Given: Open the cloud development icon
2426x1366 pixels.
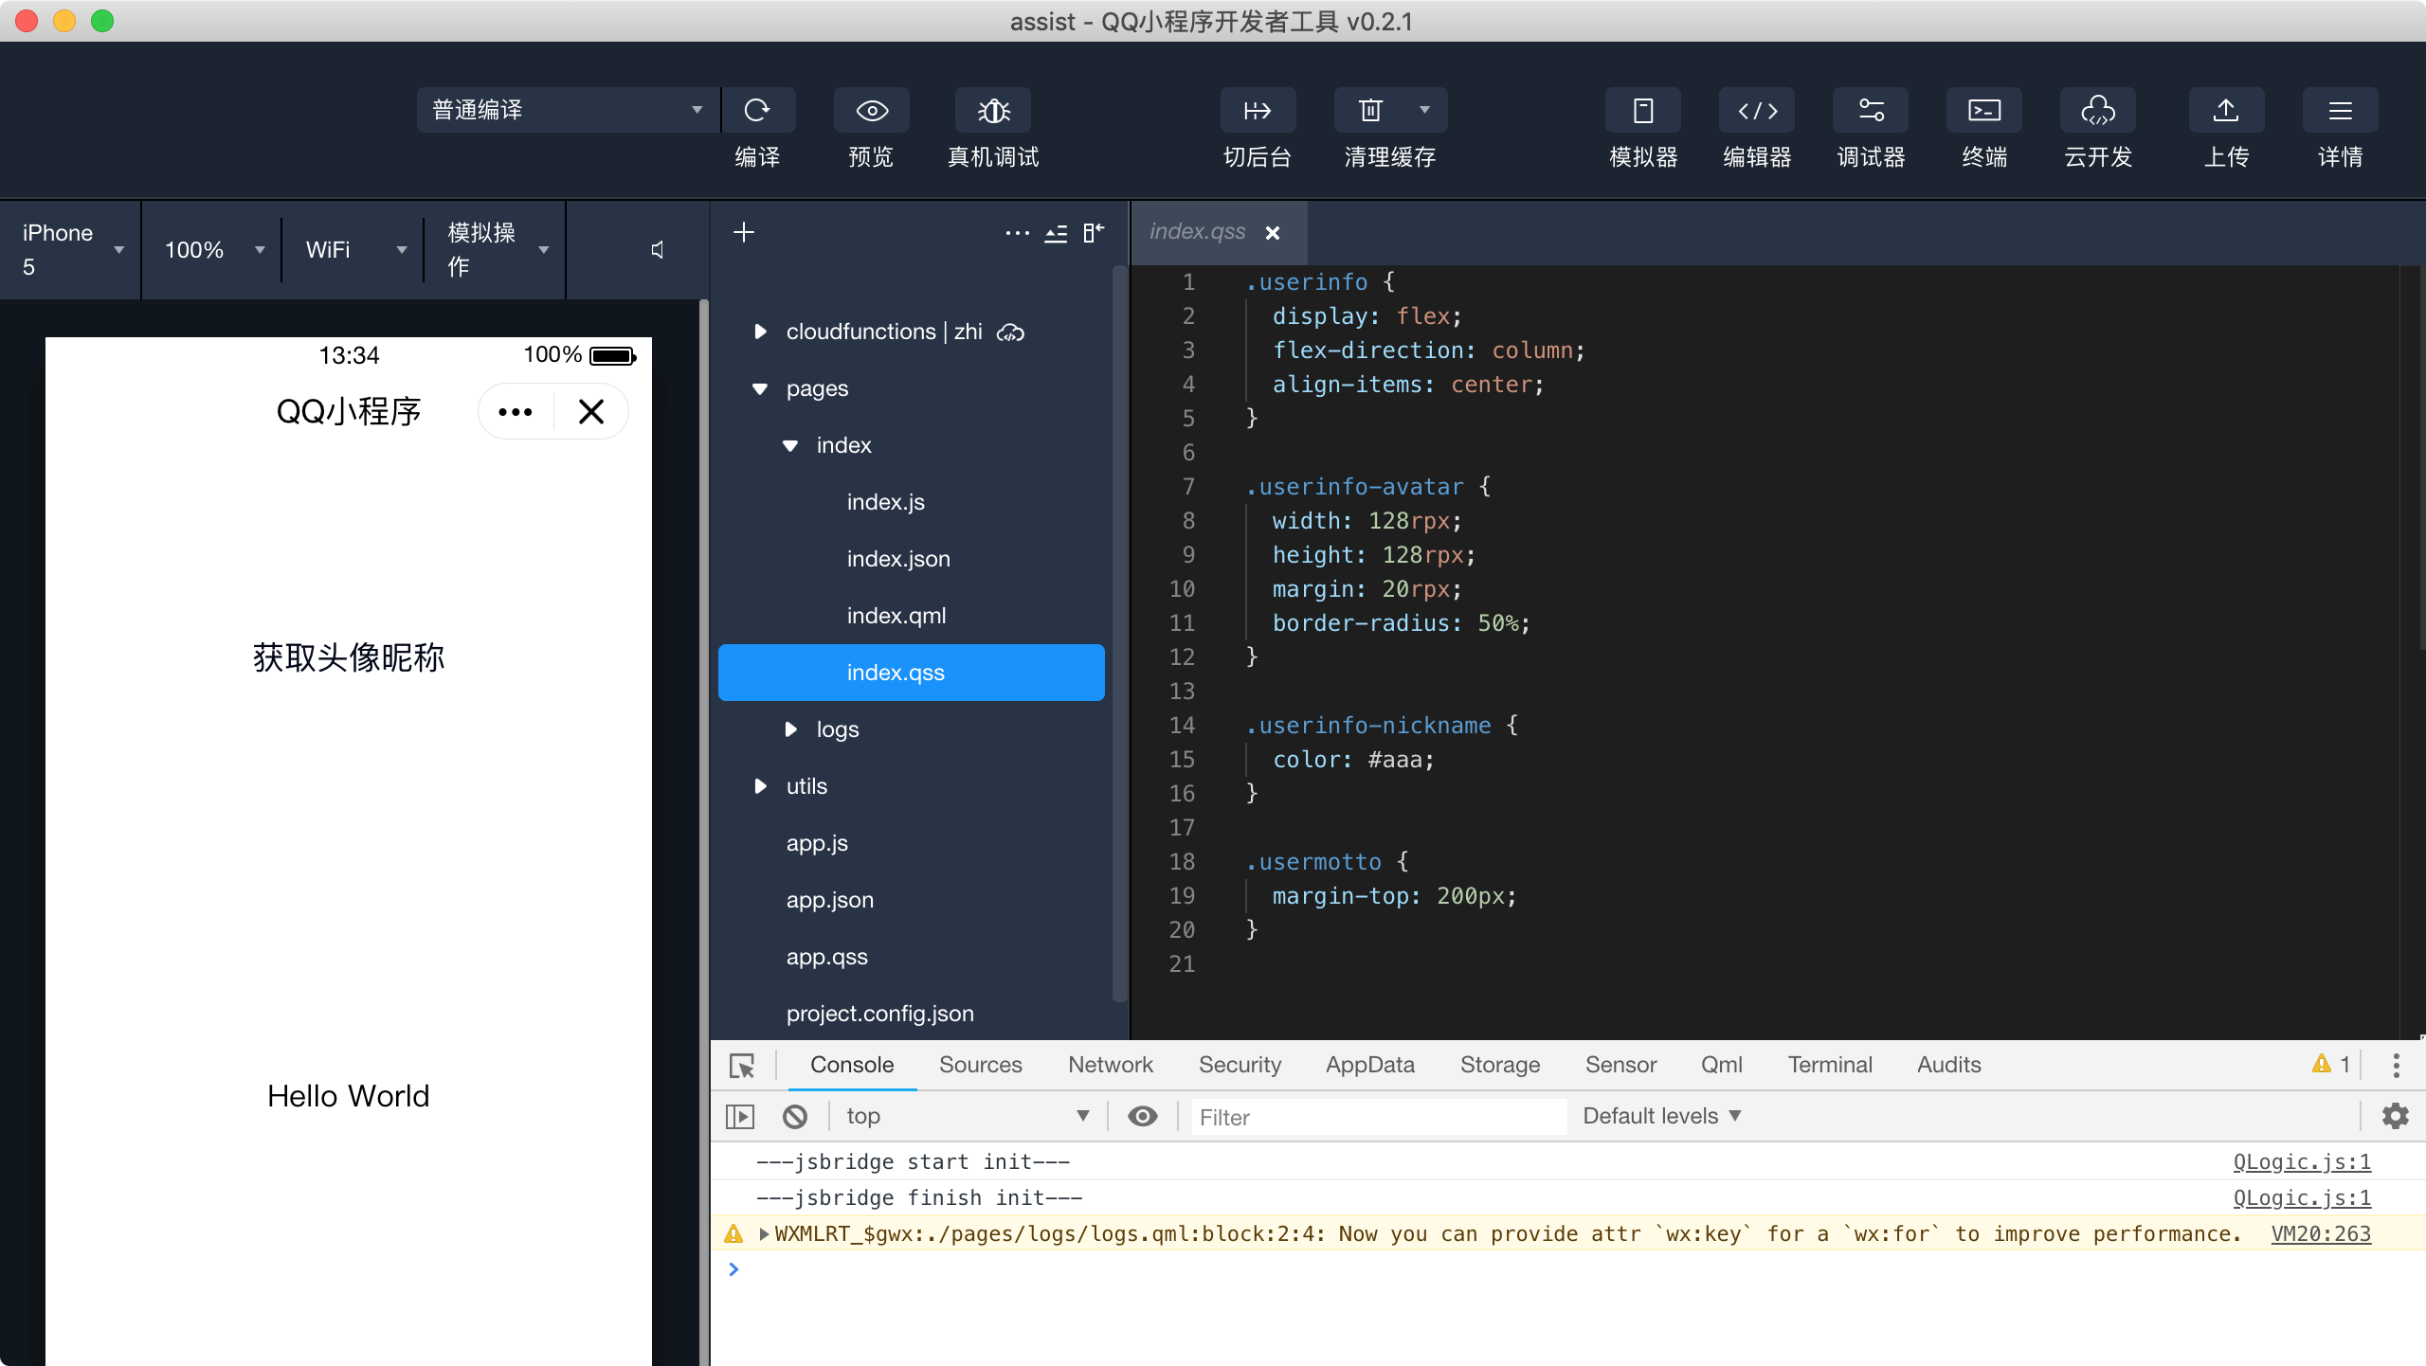Looking at the screenshot, I should tap(2097, 111).
